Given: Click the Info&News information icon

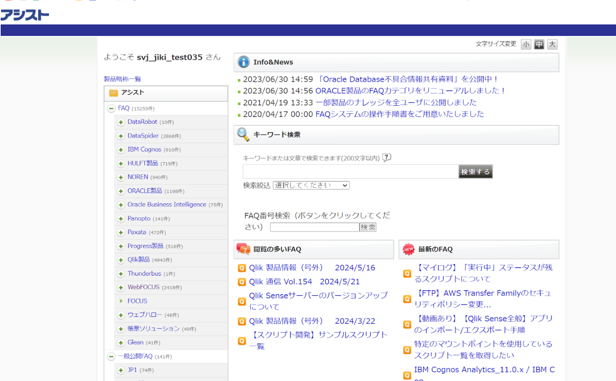Looking at the screenshot, I should tap(245, 62).
